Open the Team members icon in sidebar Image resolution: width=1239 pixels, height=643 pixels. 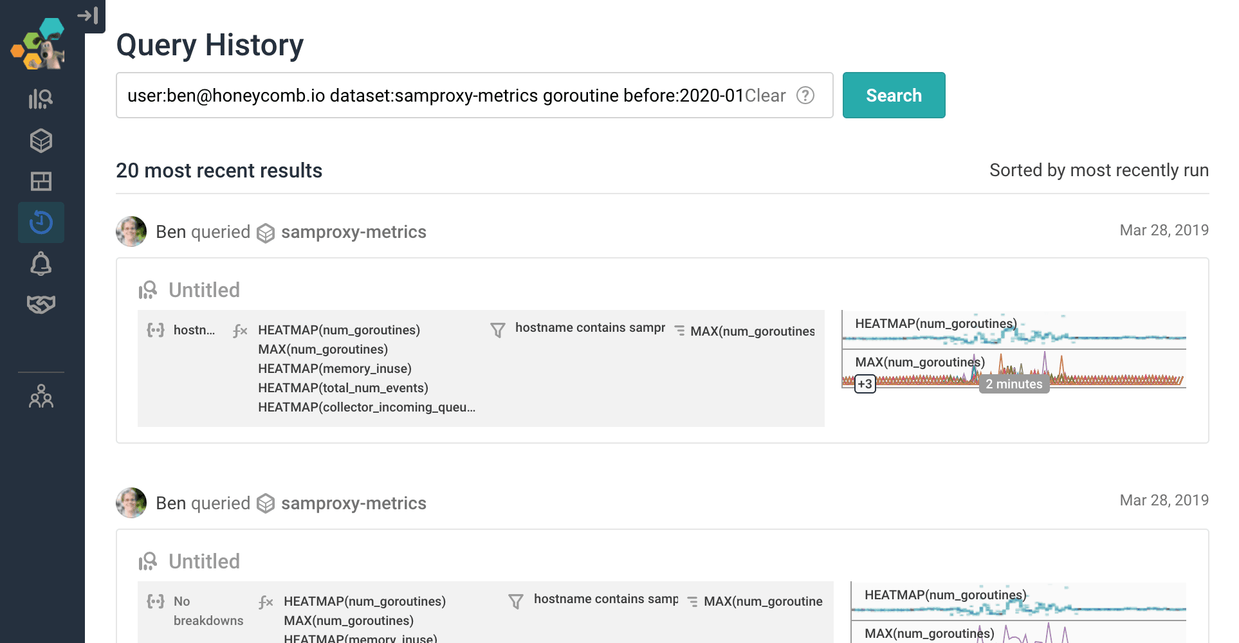click(41, 397)
